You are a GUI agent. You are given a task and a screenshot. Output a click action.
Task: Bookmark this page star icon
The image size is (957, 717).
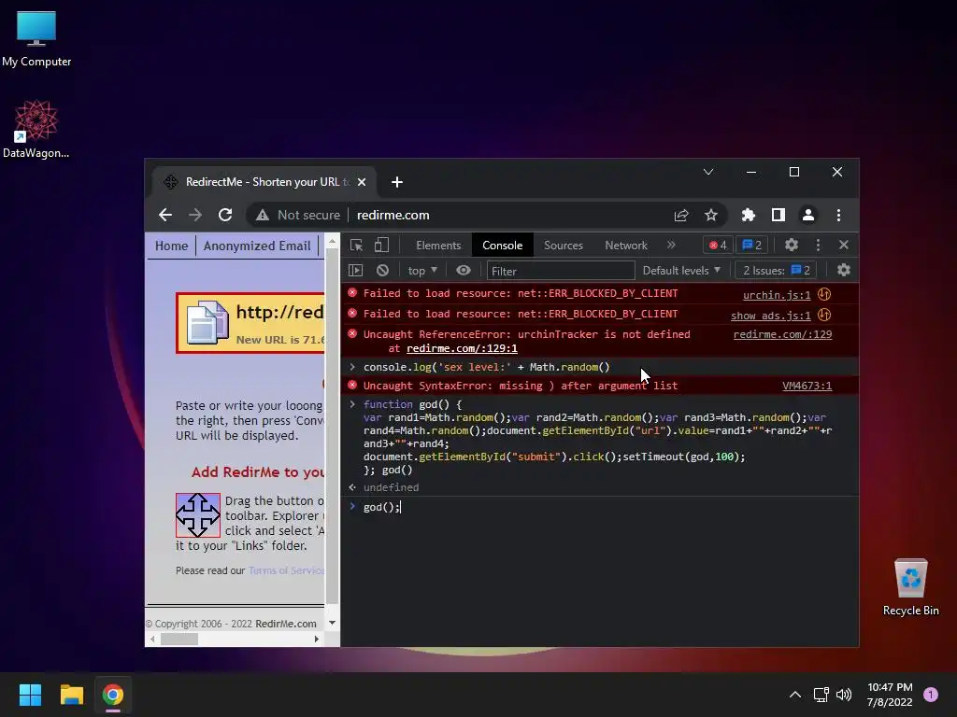(x=711, y=215)
